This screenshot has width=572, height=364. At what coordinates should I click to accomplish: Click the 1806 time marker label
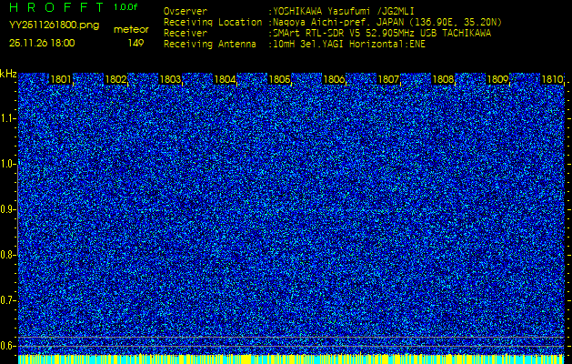pos(334,79)
